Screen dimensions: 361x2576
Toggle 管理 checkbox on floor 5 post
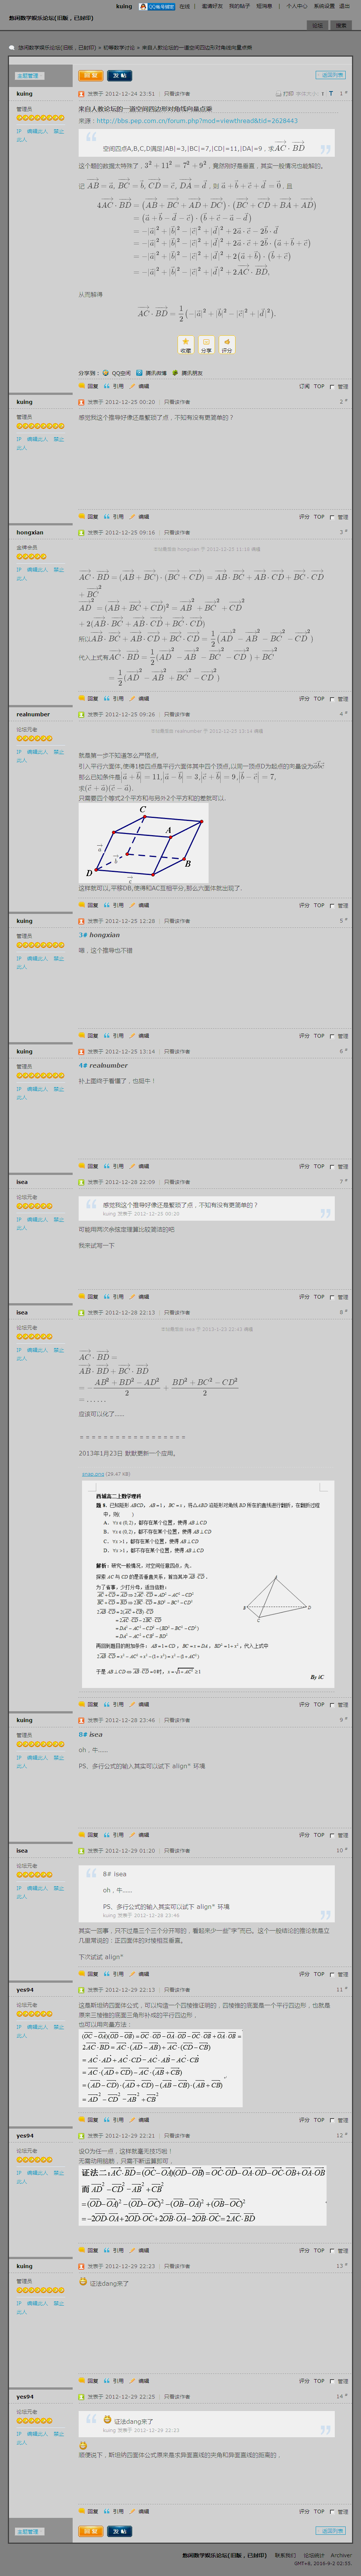point(332,1036)
